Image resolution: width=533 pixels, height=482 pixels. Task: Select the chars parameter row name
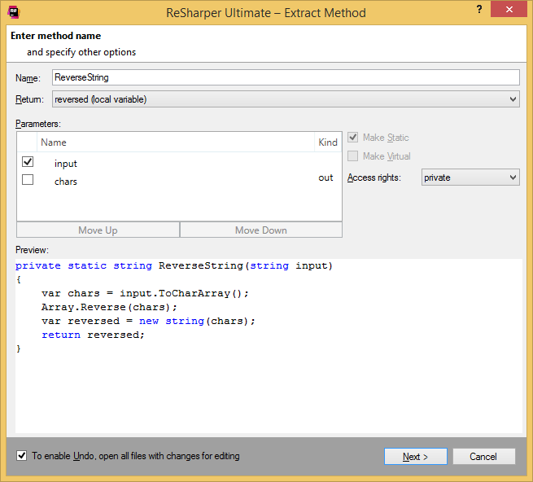pos(66,182)
